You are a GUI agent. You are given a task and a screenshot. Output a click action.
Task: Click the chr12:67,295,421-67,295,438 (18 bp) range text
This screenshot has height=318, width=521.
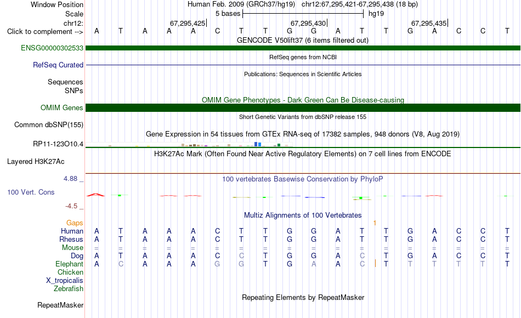[x=360, y=4]
